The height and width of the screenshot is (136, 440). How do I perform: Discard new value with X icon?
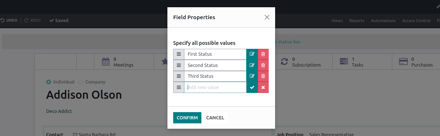coord(263,88)
